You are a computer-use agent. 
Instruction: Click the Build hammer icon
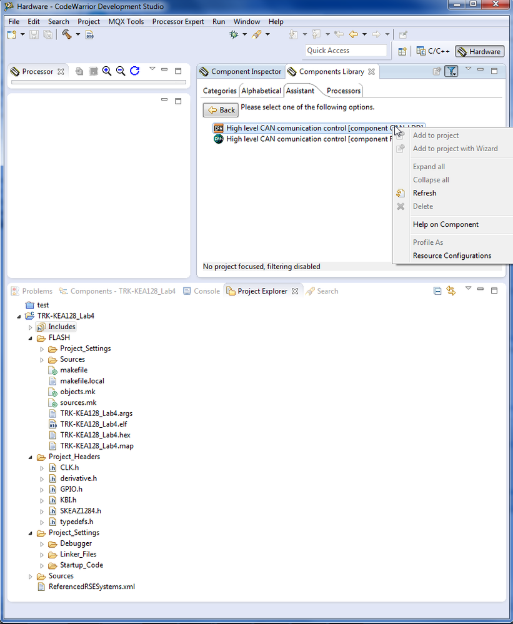[x=66, y=34]
